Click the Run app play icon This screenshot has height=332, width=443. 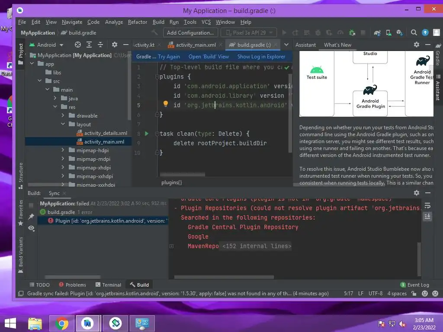[x=284, y=33]
